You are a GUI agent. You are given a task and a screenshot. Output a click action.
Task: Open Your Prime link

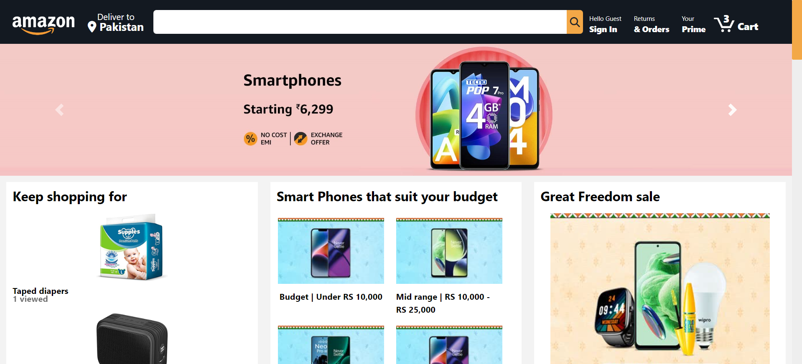coord(693,24)
